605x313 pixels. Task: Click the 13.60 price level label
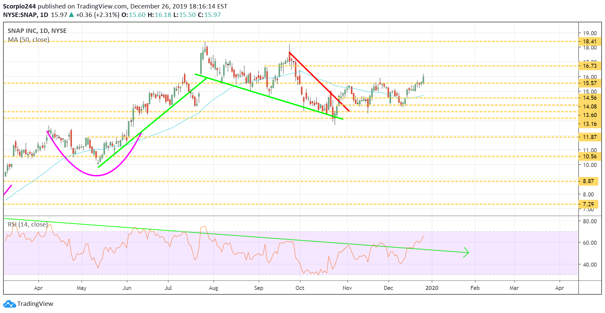coord(590,115)
